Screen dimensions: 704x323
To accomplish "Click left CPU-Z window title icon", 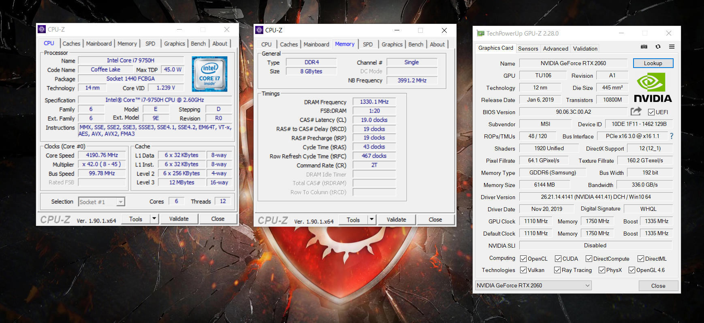I will point(42,29).
